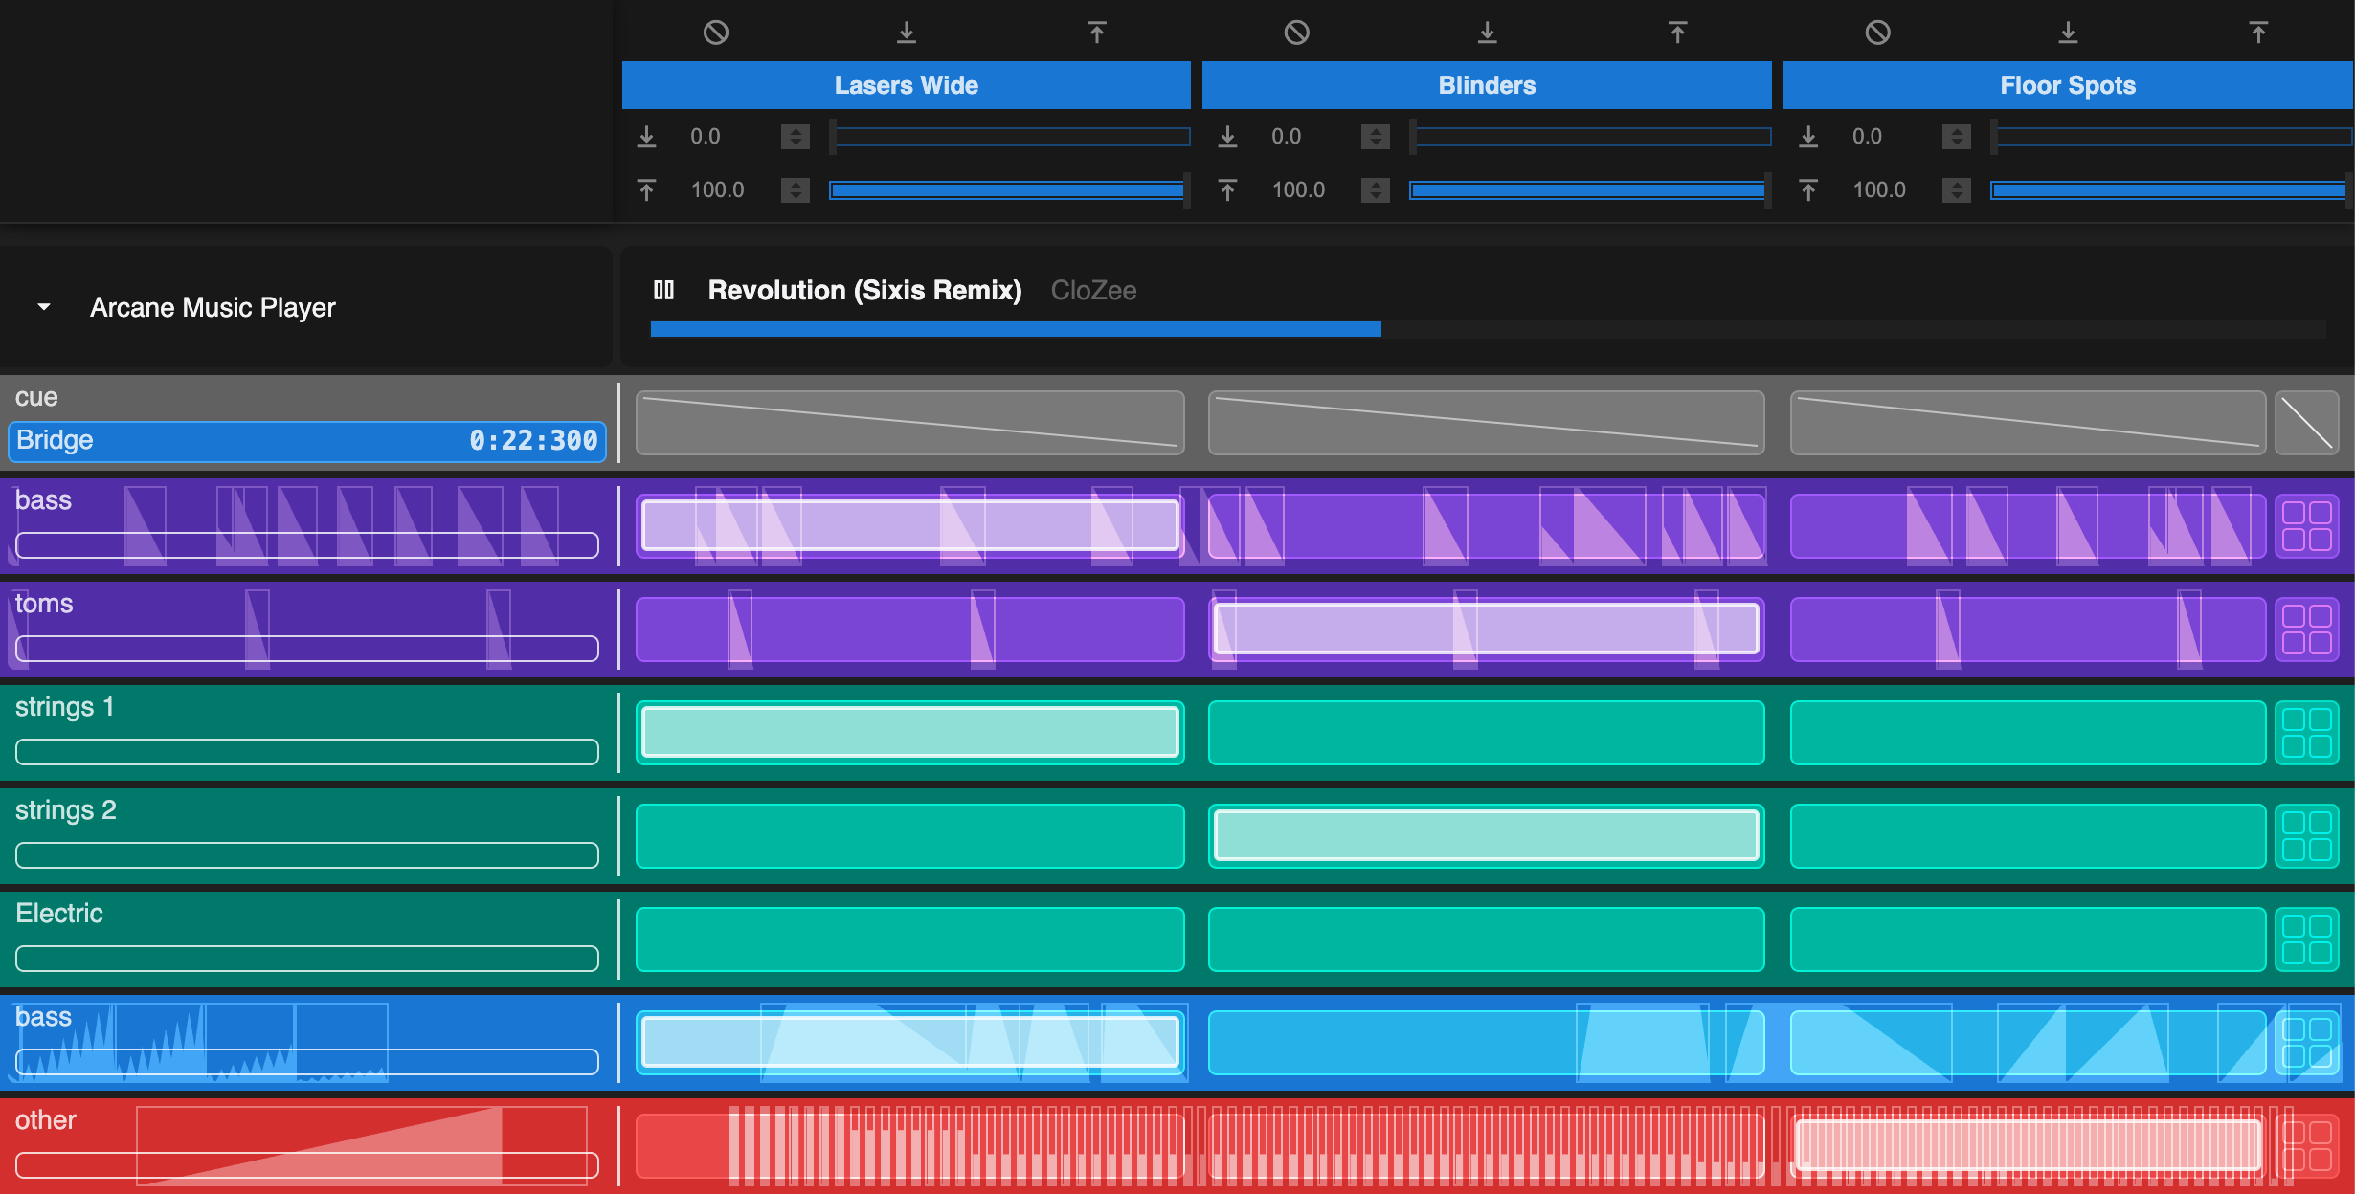Toggle blue bass cell under Blinders

tap(1486, 1043)
